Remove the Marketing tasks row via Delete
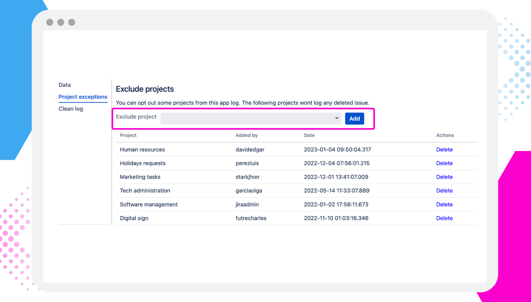 pos(444,177)
